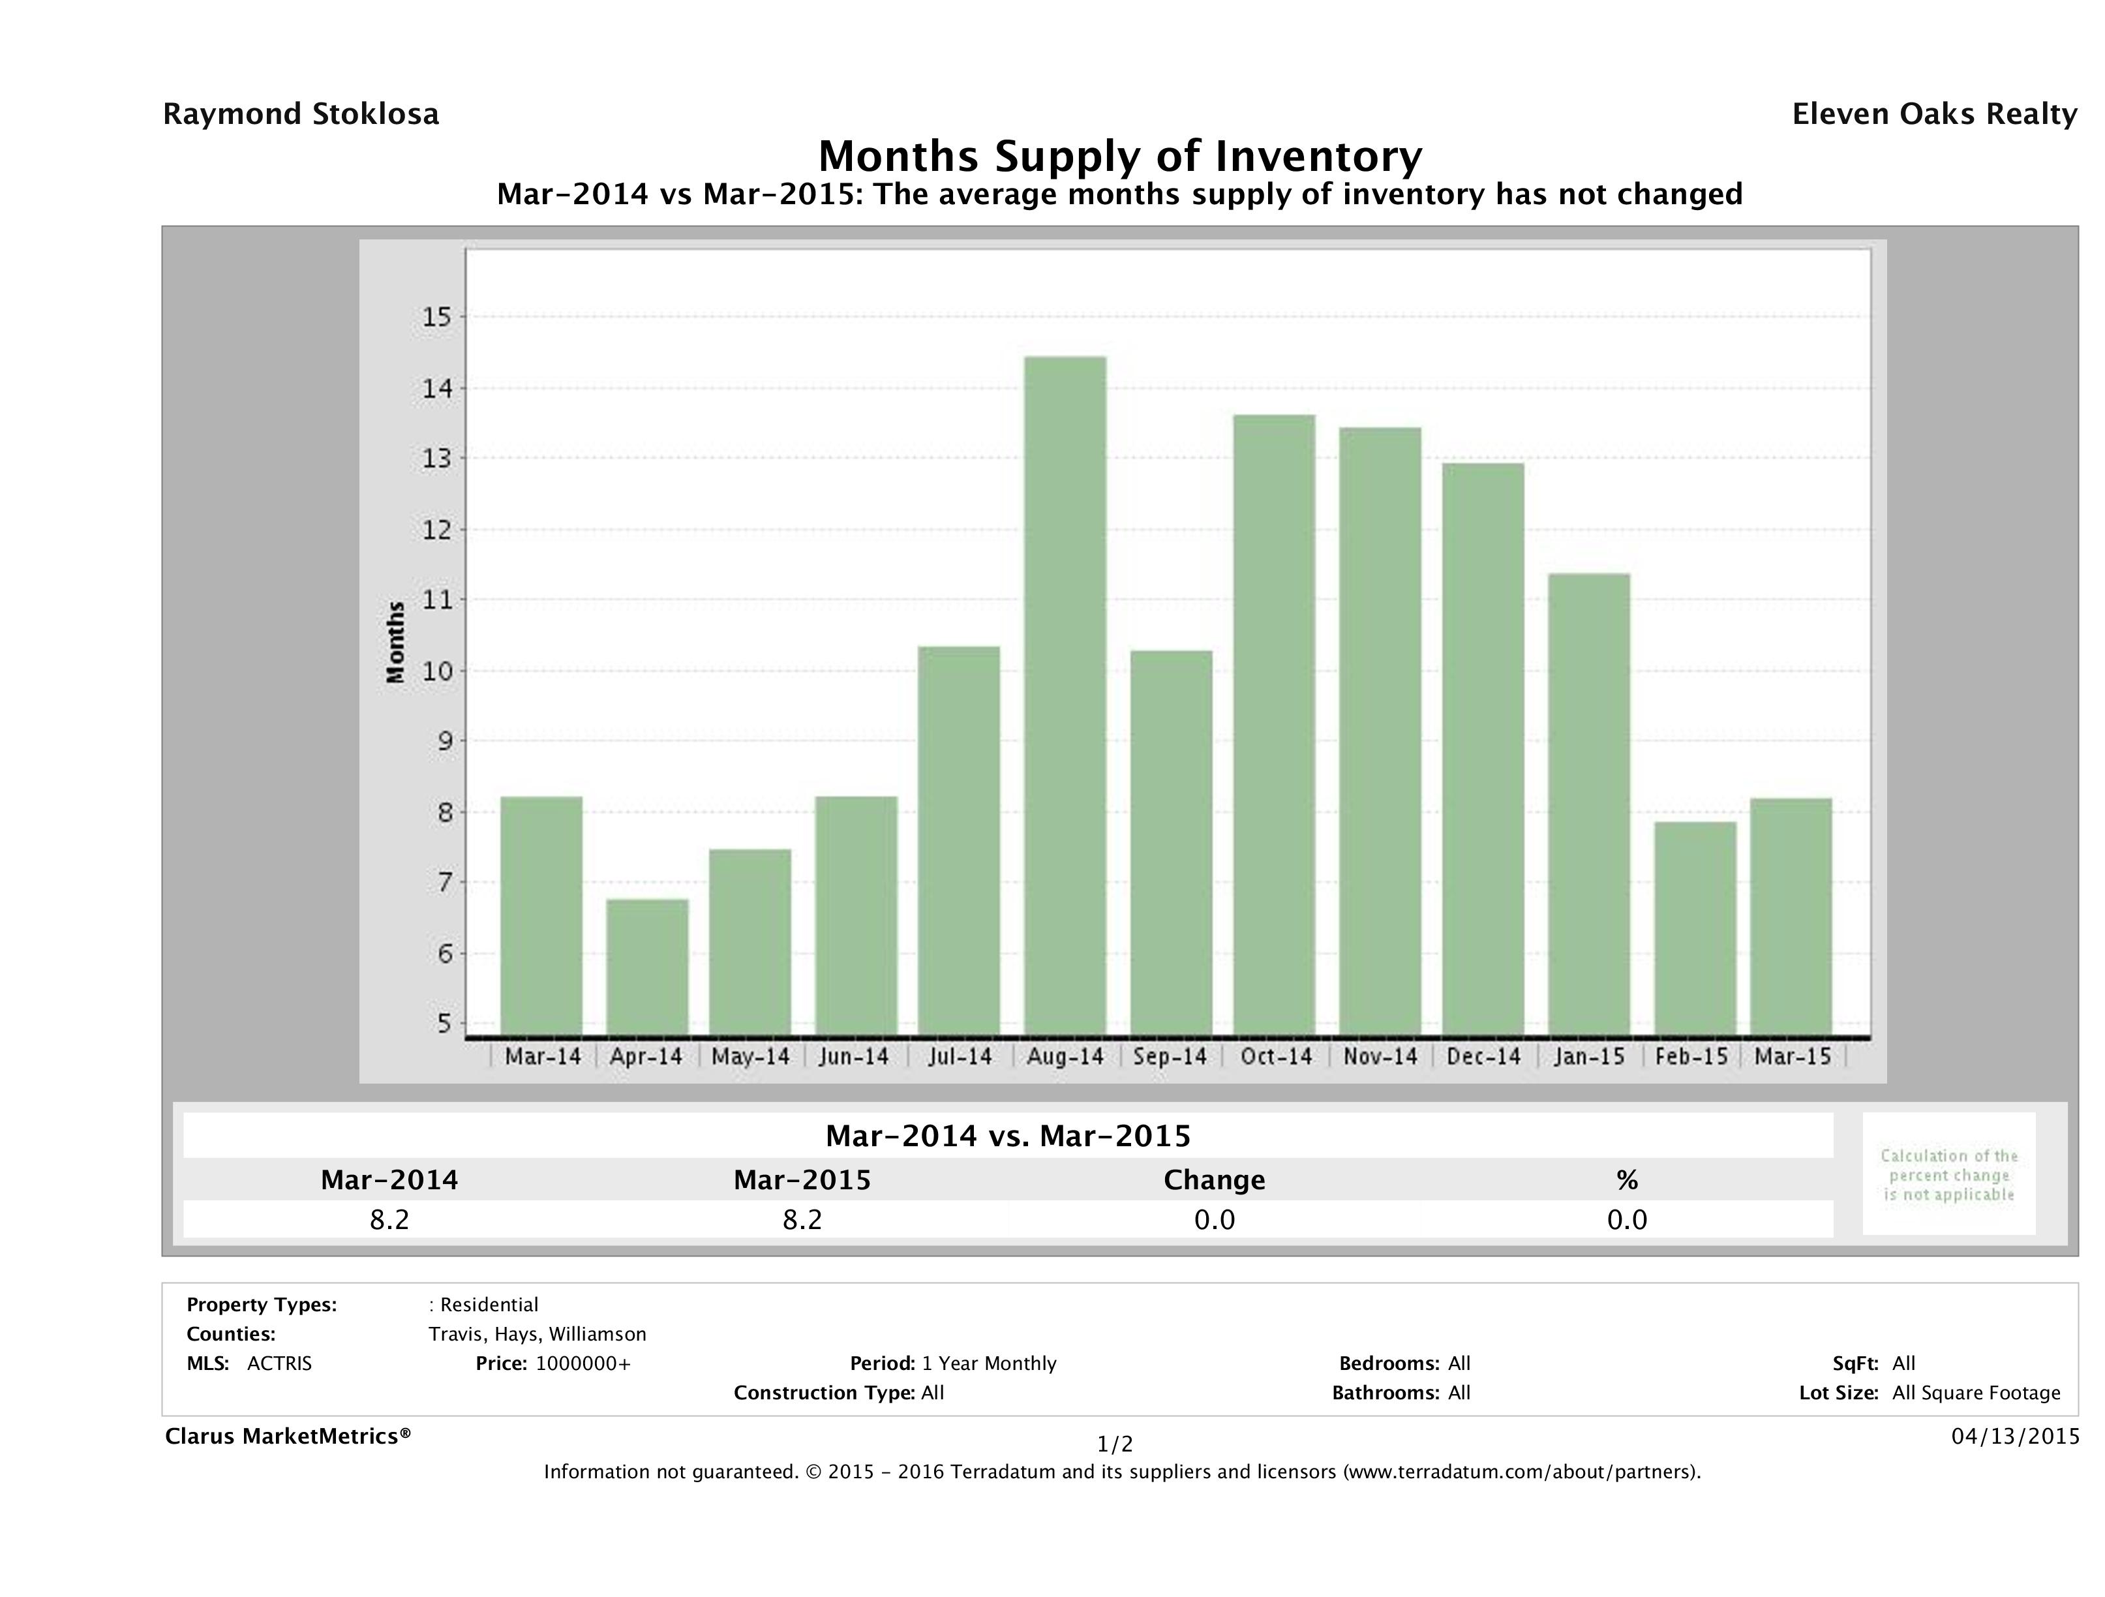Click the Change column header

click(x=1213, y=1180)
